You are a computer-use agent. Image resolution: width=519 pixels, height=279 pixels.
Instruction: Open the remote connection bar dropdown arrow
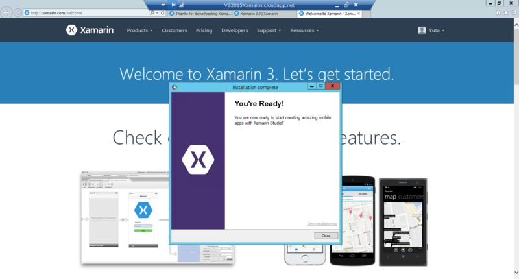click(x=163, y=5)
